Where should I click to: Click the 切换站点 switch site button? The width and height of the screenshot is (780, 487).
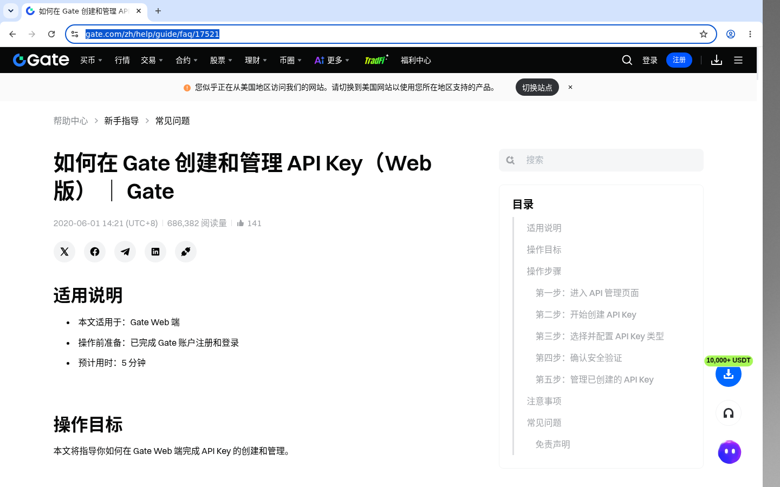pos(537,87)
